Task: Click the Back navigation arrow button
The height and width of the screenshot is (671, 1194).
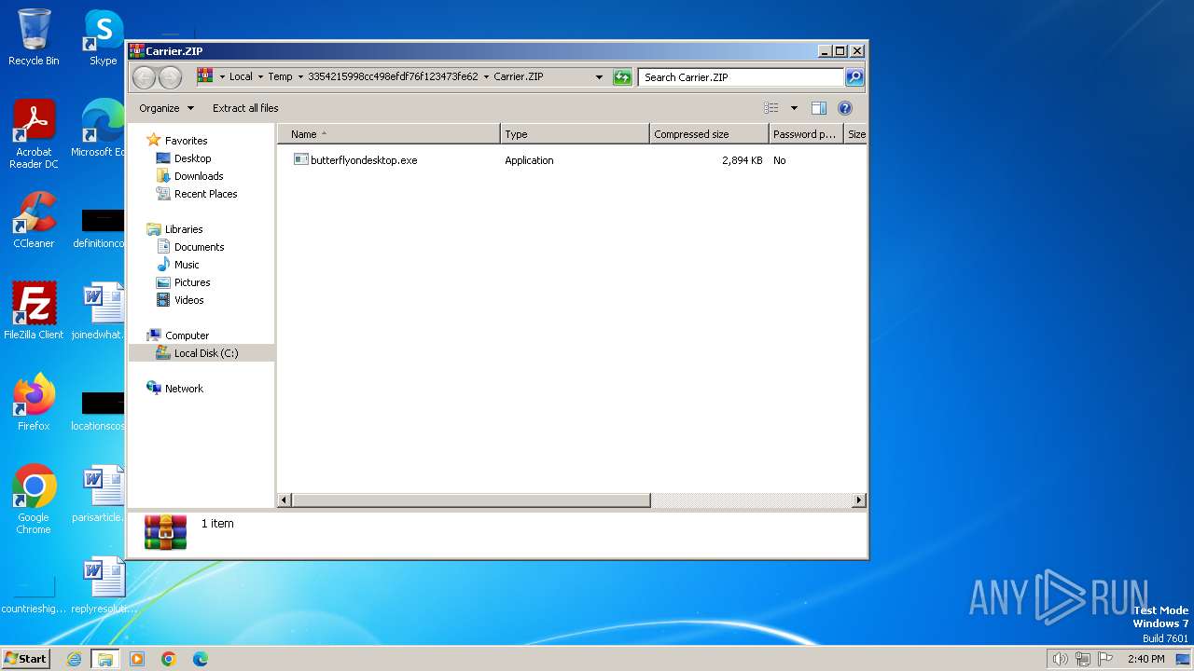Action: point(144,77)
